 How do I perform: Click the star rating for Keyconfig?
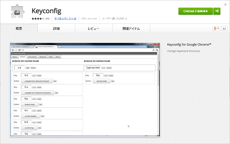pyautogui.click(x=38, y=19)
